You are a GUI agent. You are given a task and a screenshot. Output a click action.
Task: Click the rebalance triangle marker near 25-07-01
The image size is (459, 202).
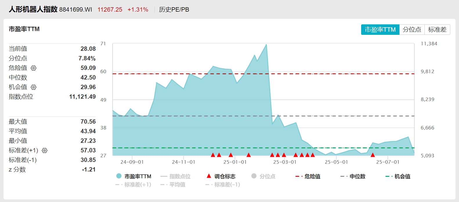tap(373, 155)
